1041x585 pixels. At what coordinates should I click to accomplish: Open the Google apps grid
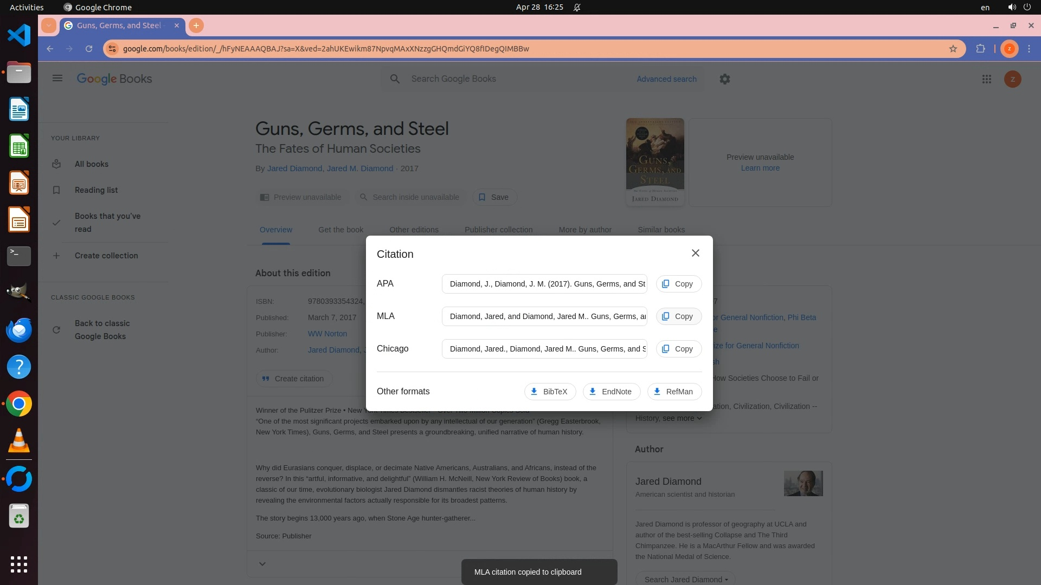[986, 79]
